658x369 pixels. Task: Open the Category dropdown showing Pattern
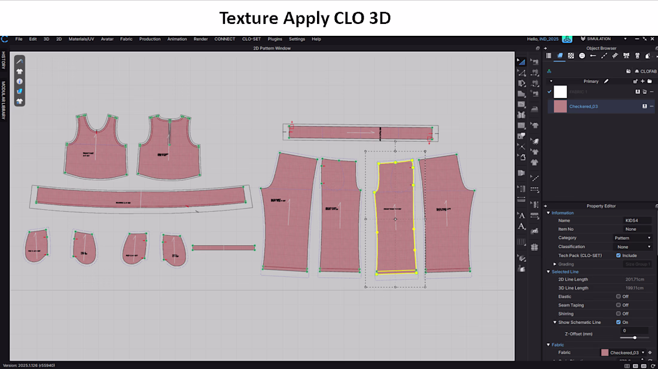coord(632,238)
